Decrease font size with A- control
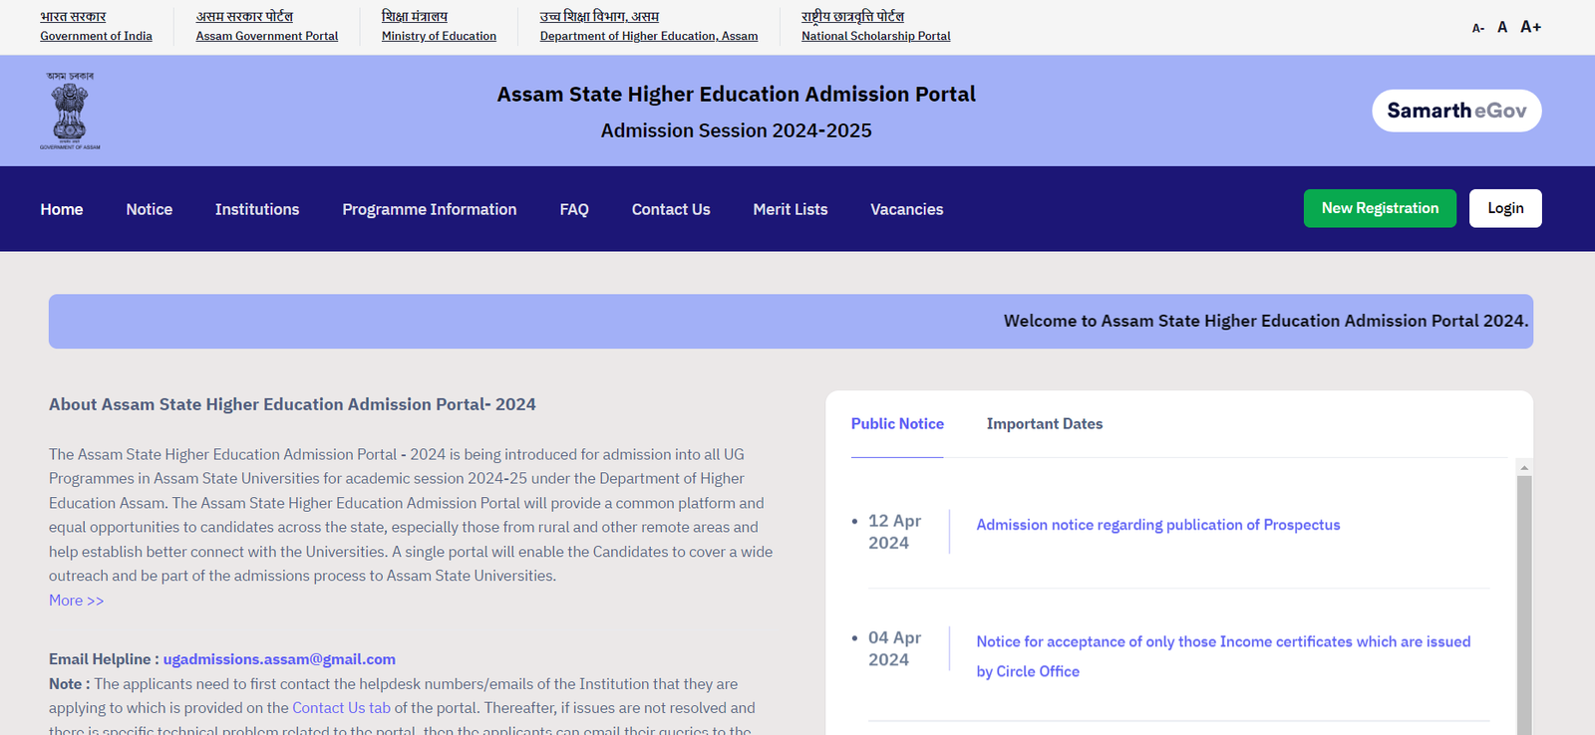The image size is (1595, 735). 1478,28
